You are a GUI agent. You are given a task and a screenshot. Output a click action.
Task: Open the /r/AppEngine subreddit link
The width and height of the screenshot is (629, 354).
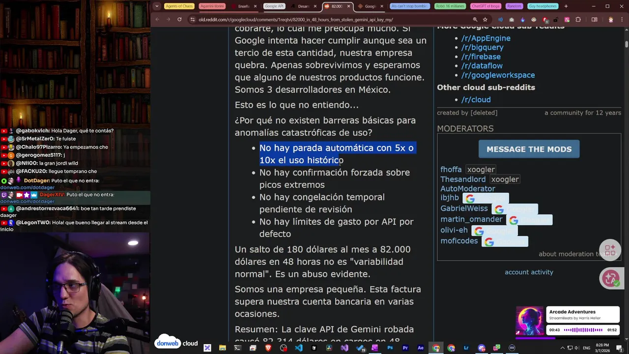tap(486, 38)
